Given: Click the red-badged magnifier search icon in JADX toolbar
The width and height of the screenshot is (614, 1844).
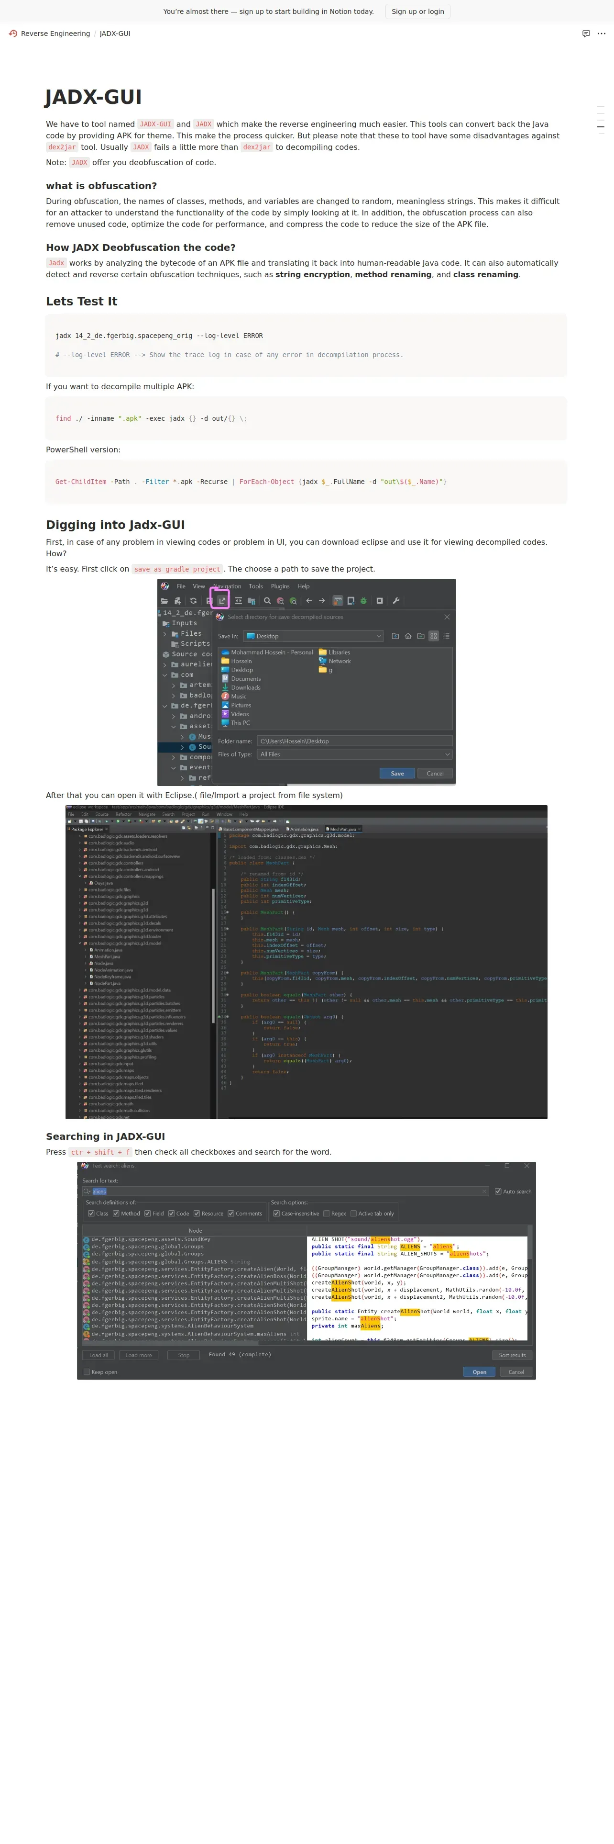Looking at the screenshot, I should pos(280,601).
